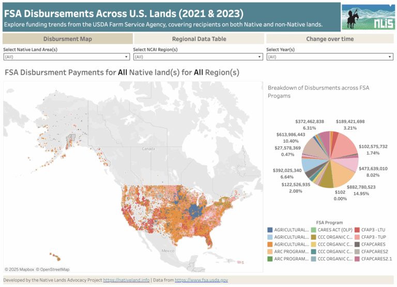Select the CFAP3 - LTU legend icon
The width and height of the screenshot is (397, 287).
click(x=357, y=230)
